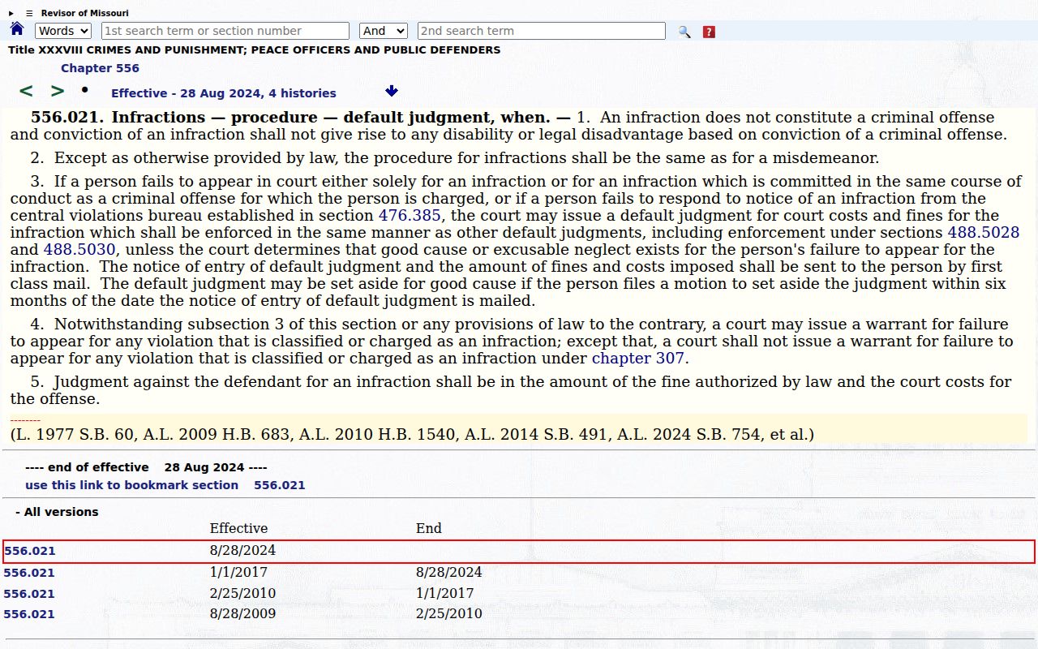Click the section 556.021 Infractions heading

click(300, 118)
